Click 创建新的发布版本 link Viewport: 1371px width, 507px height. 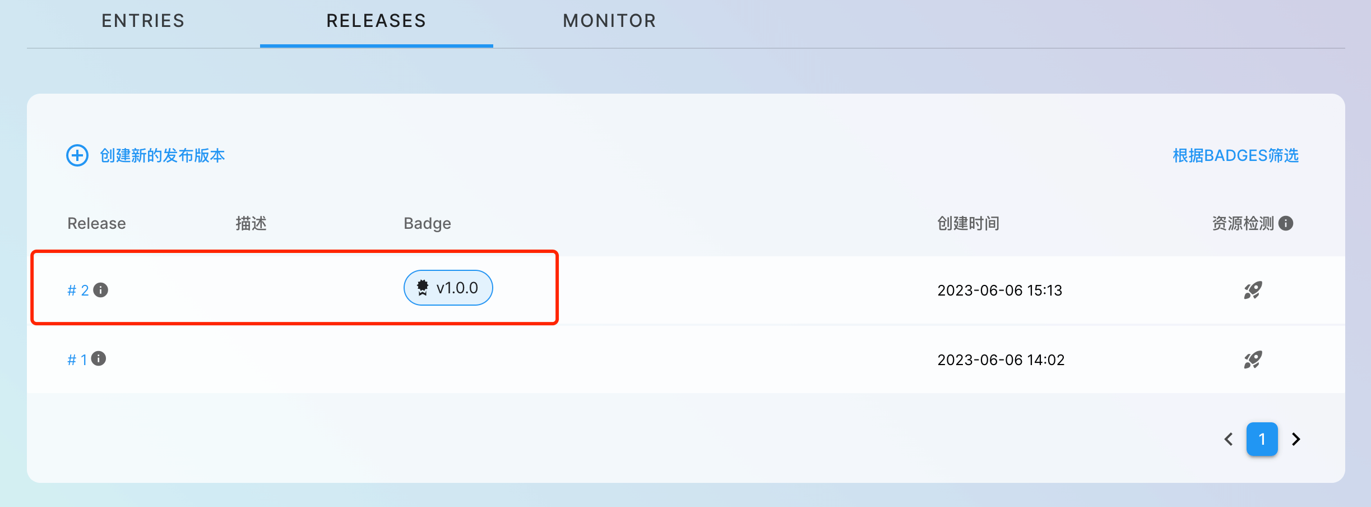click(x=162, y=155)
